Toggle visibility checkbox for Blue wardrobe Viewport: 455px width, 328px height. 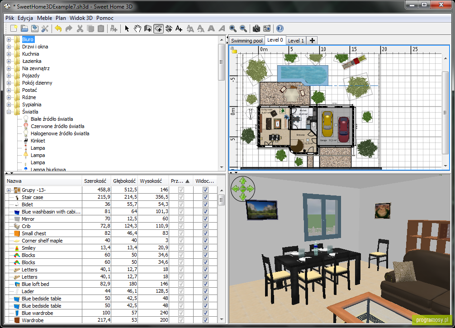pos(205,313)
